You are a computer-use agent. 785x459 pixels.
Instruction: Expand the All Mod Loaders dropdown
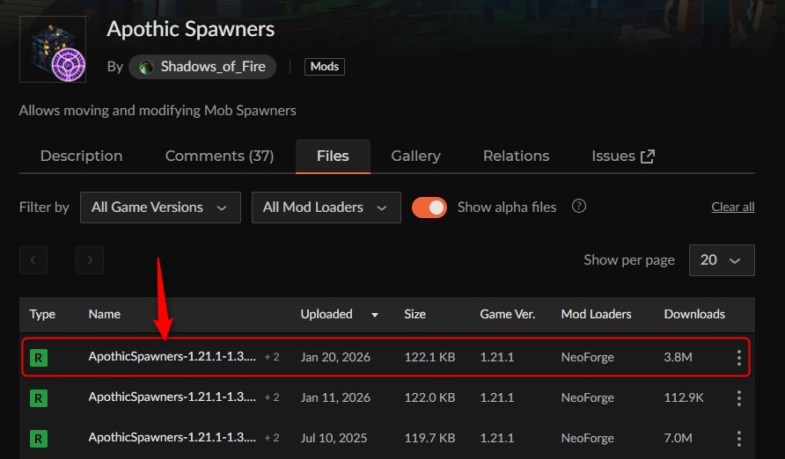coord(326,208)
